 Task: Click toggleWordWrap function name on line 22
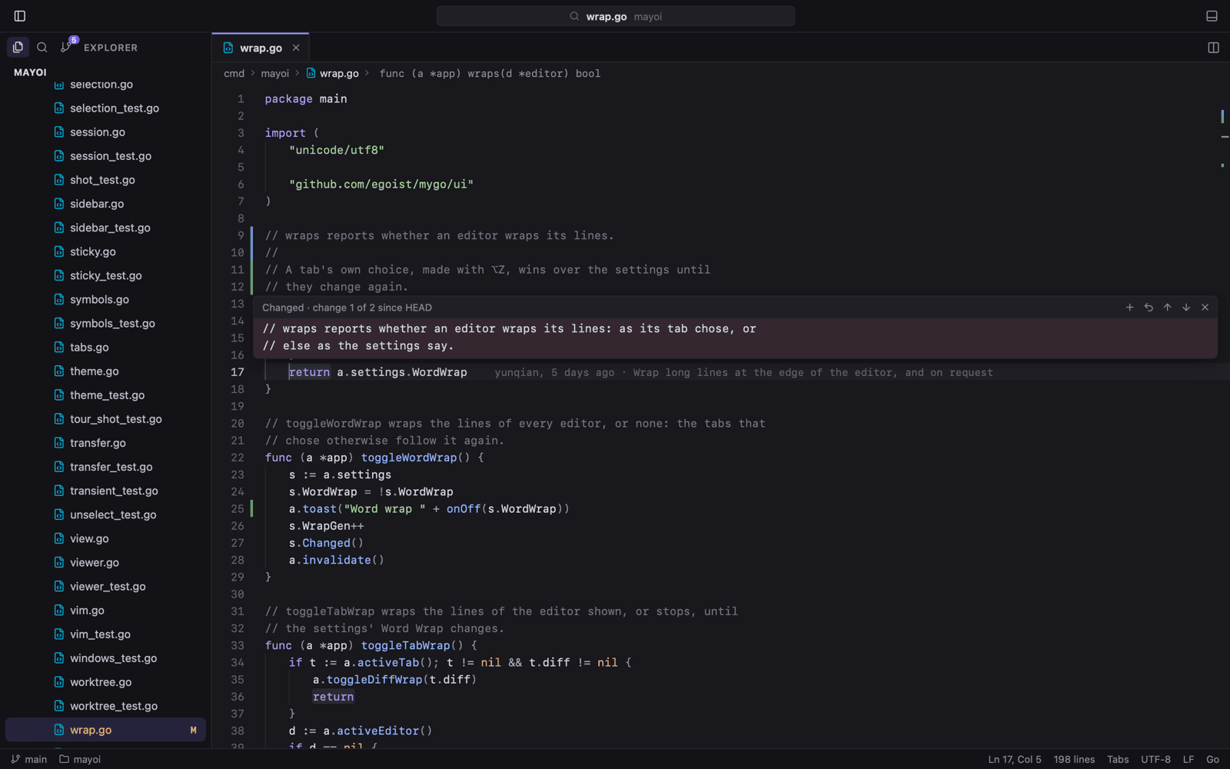point(409,458)
